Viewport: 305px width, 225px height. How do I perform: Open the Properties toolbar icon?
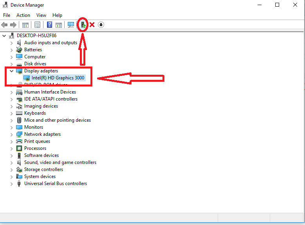coord(37,25)
